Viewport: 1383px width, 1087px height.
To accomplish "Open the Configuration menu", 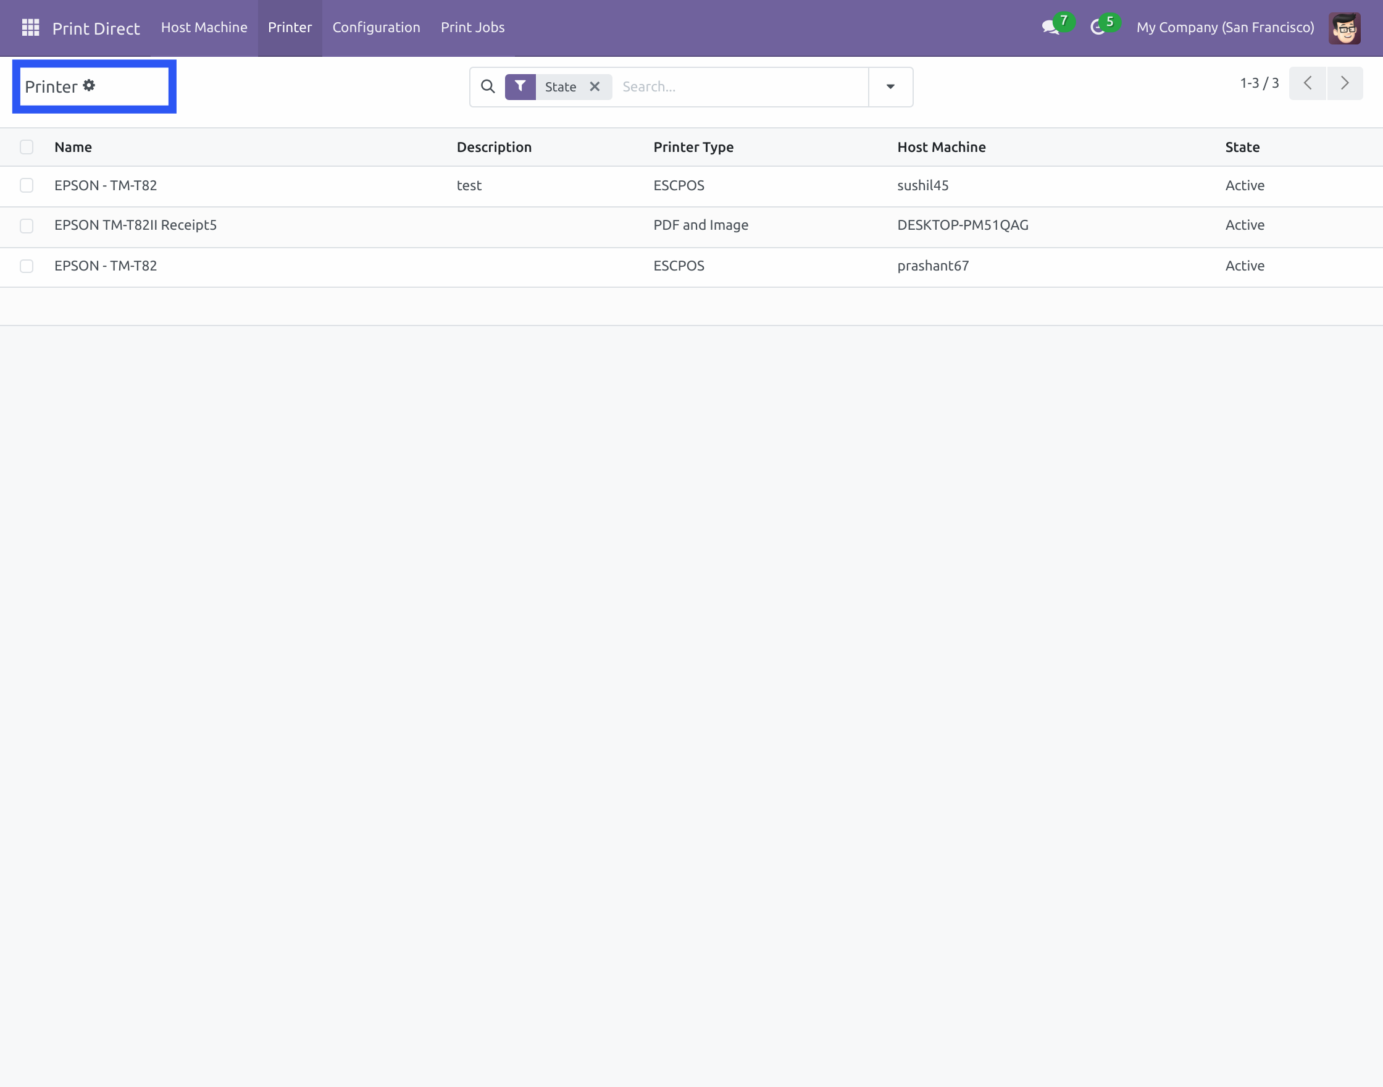I will pyautogui.click(x=376, y=27).
